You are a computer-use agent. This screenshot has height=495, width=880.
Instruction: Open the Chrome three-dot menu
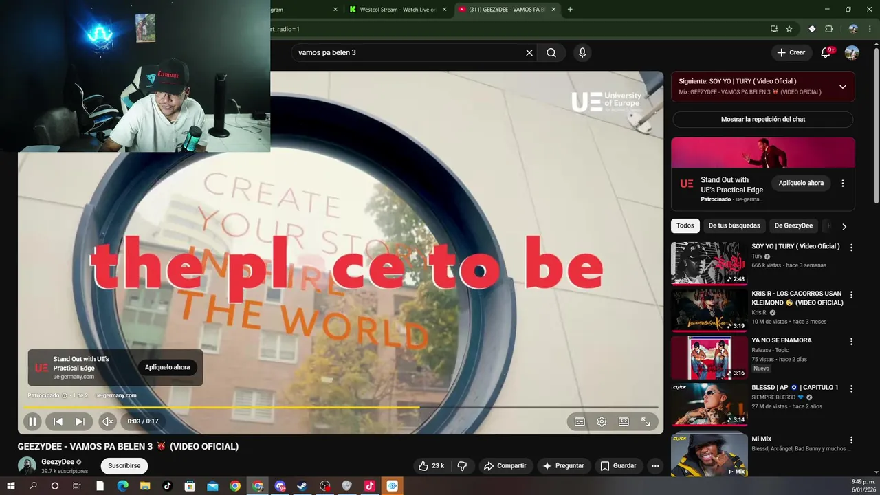(x=870, y=29)
